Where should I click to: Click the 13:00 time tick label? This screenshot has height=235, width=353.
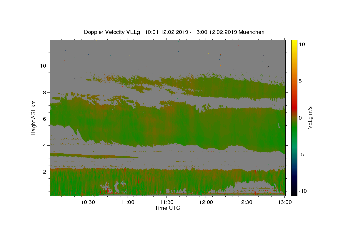(x=284, y=202)
